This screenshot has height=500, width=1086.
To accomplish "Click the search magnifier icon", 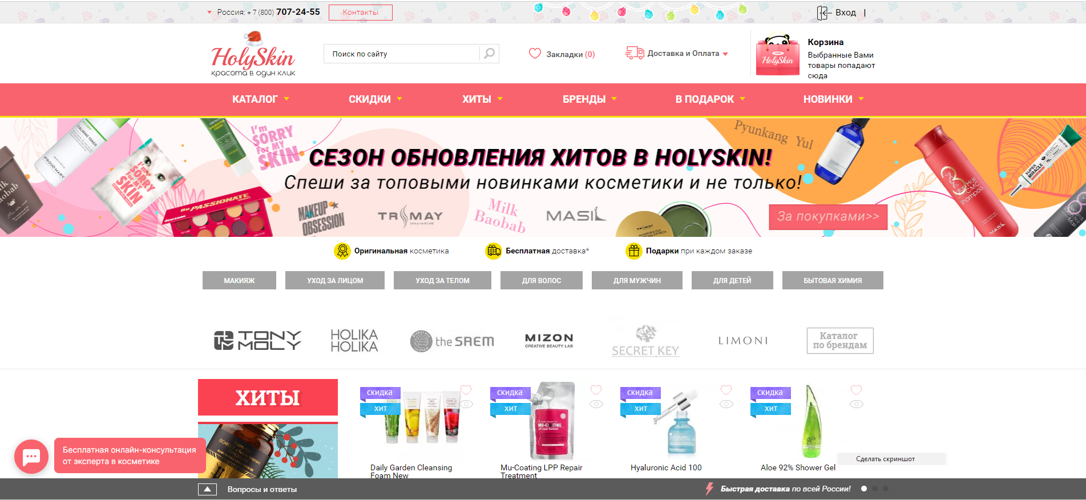I will click(x=489, y=54).
